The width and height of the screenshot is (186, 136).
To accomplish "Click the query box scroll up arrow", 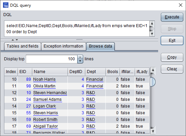I will [x=152, y=23].
